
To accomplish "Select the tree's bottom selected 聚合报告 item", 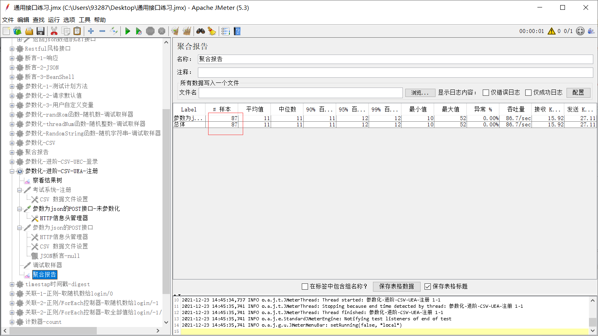I will click(44, 275).
